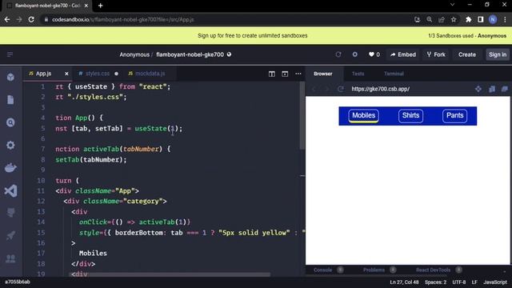Click the Sign in button
Viewport: 512px width, 288px height.
[498, 54]
